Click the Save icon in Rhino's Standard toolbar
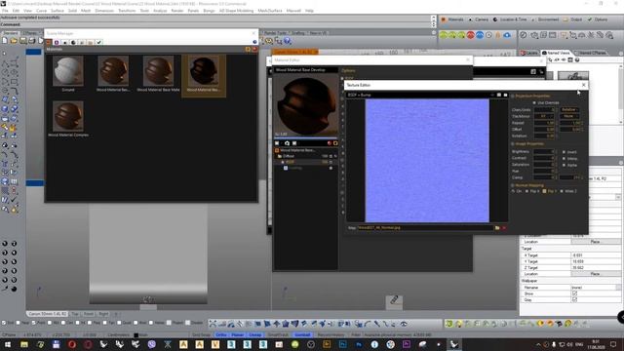This screenshot has width=624, height=351. pyautogui.click(x=23, y=41)
